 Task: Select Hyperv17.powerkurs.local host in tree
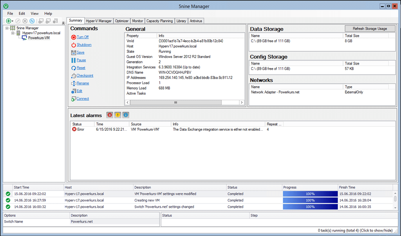click(x=41, y=33)
